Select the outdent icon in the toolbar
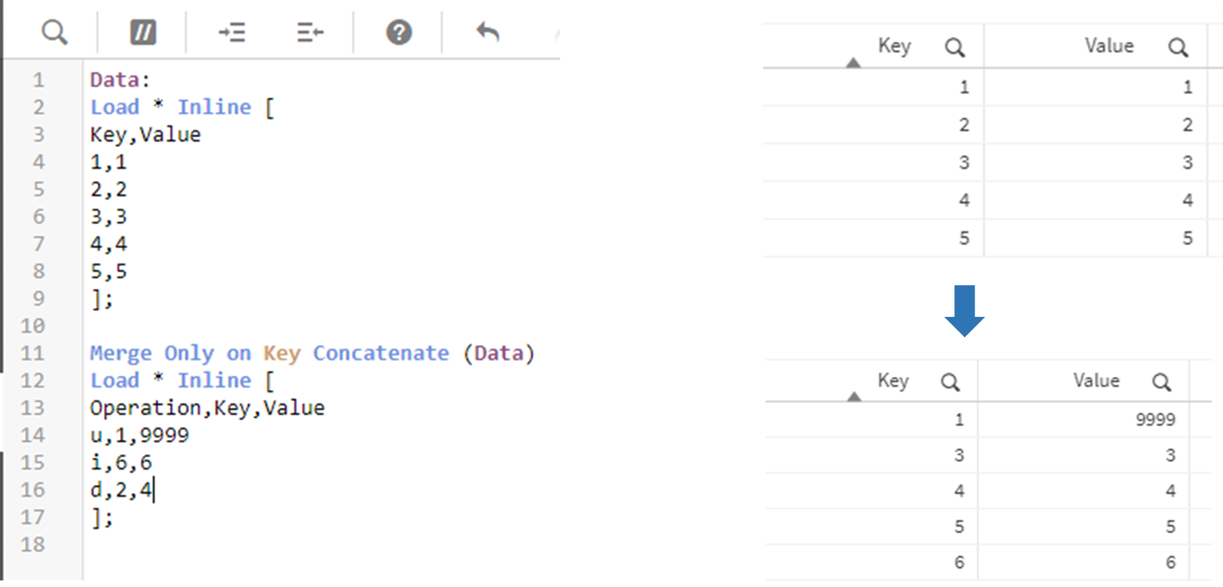 coord(309,32)
